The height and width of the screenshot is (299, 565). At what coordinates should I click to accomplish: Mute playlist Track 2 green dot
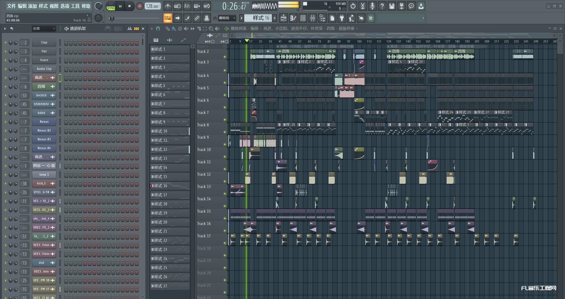225,57
